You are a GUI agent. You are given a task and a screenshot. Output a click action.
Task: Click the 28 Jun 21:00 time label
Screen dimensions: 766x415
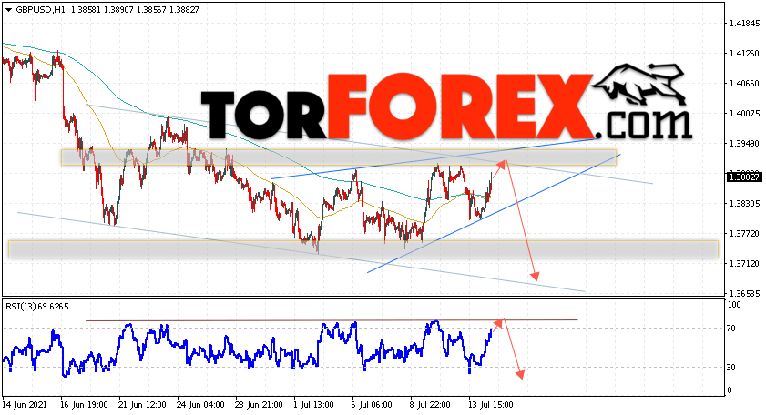point(259,405)
